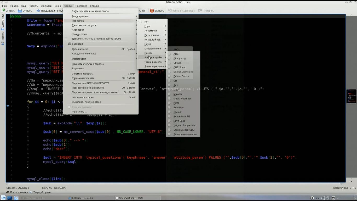The width and height of the screenshot is (357, 201).
Task: Click the volume speaker icon in tray
Action: point(323,198)
